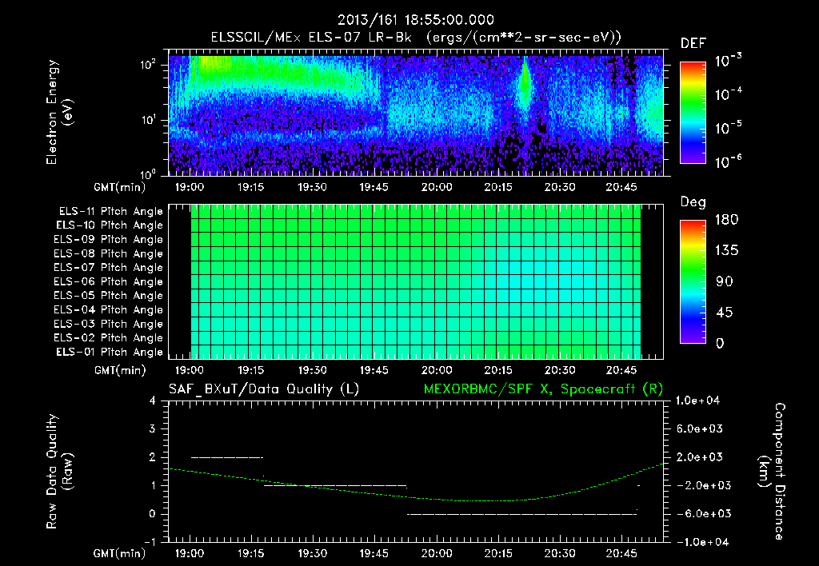Click the 1.0e+04 right axis value
819x566 pixels.
point(698,401)
